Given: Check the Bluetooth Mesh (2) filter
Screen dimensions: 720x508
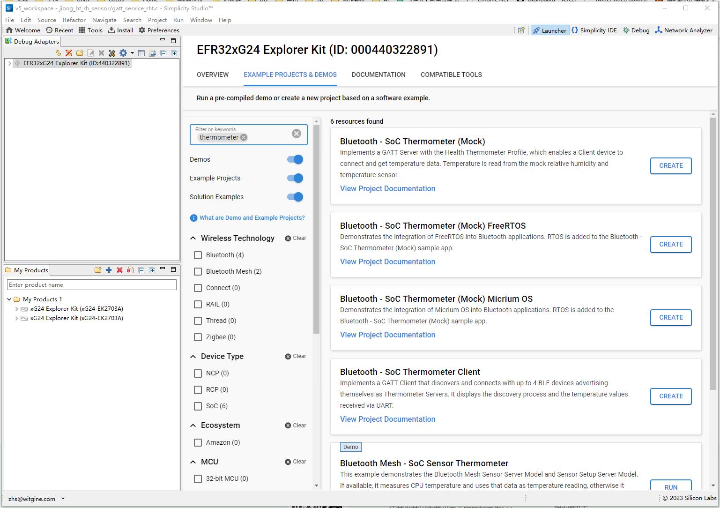Looking at the screenshot, I should click(198, 271).
